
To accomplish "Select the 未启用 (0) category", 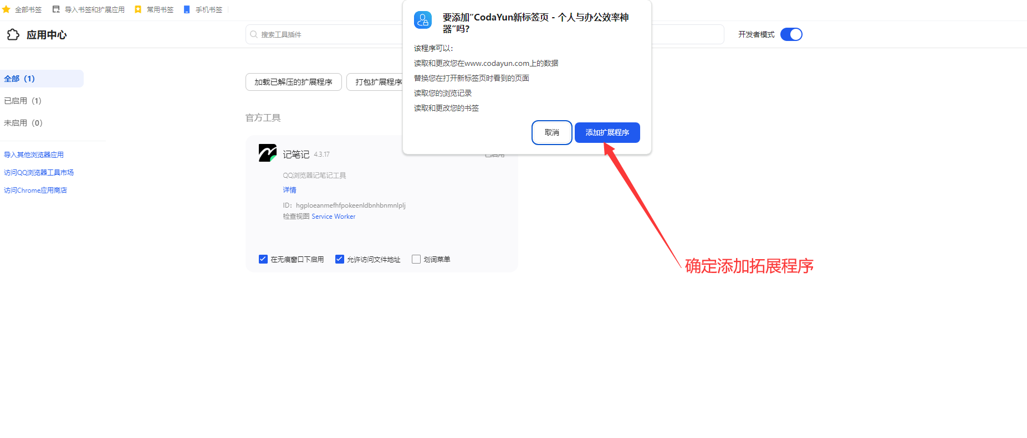I will (x=23, y=123).
